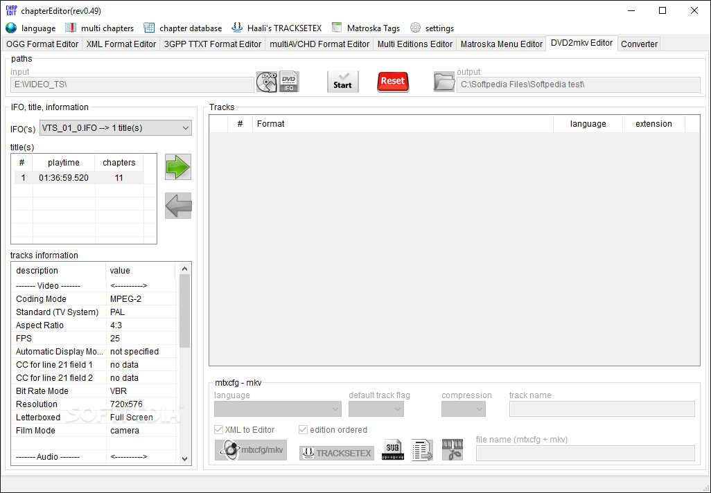Select the DVD2mkv Editor tab

click(582, 43)
